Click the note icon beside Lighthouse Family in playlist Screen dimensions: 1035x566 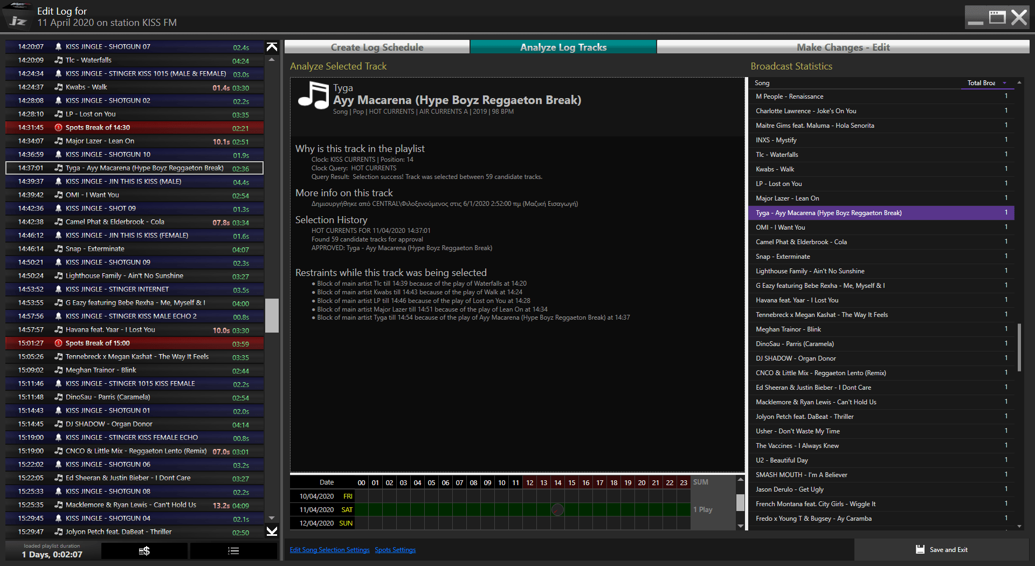click(58, 276)
